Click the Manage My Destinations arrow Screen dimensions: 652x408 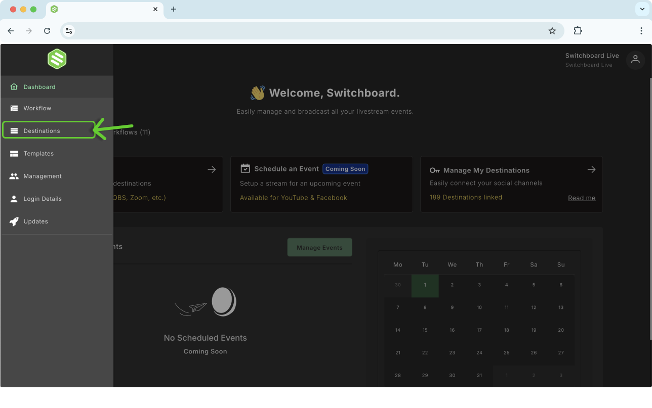pos(591,170)
